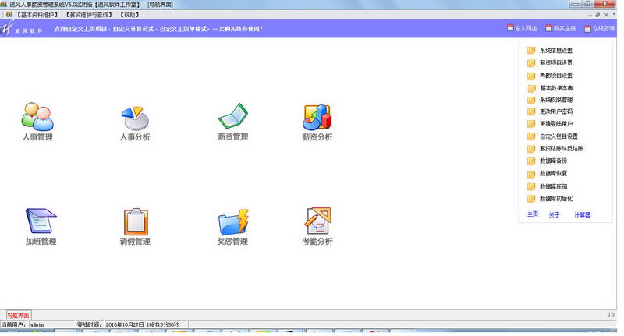Click the 进入网店 link

(522, 28)
